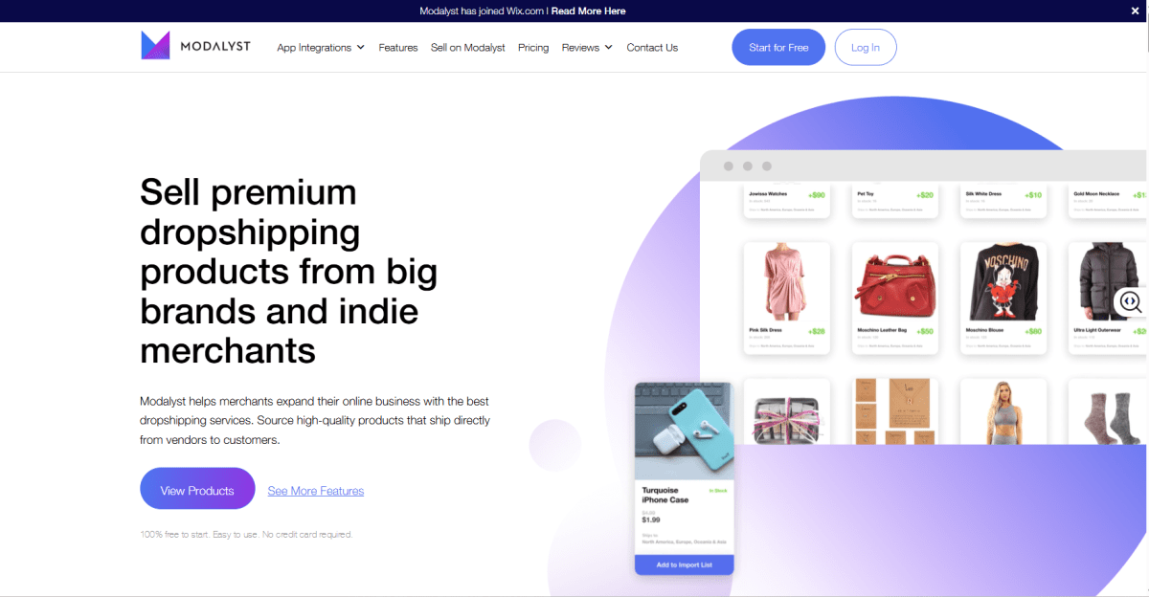Click the woman in gray sportswear thumbnail
The height and width of the screenshot is (597, 1149).
click(x=1004, y=411)
